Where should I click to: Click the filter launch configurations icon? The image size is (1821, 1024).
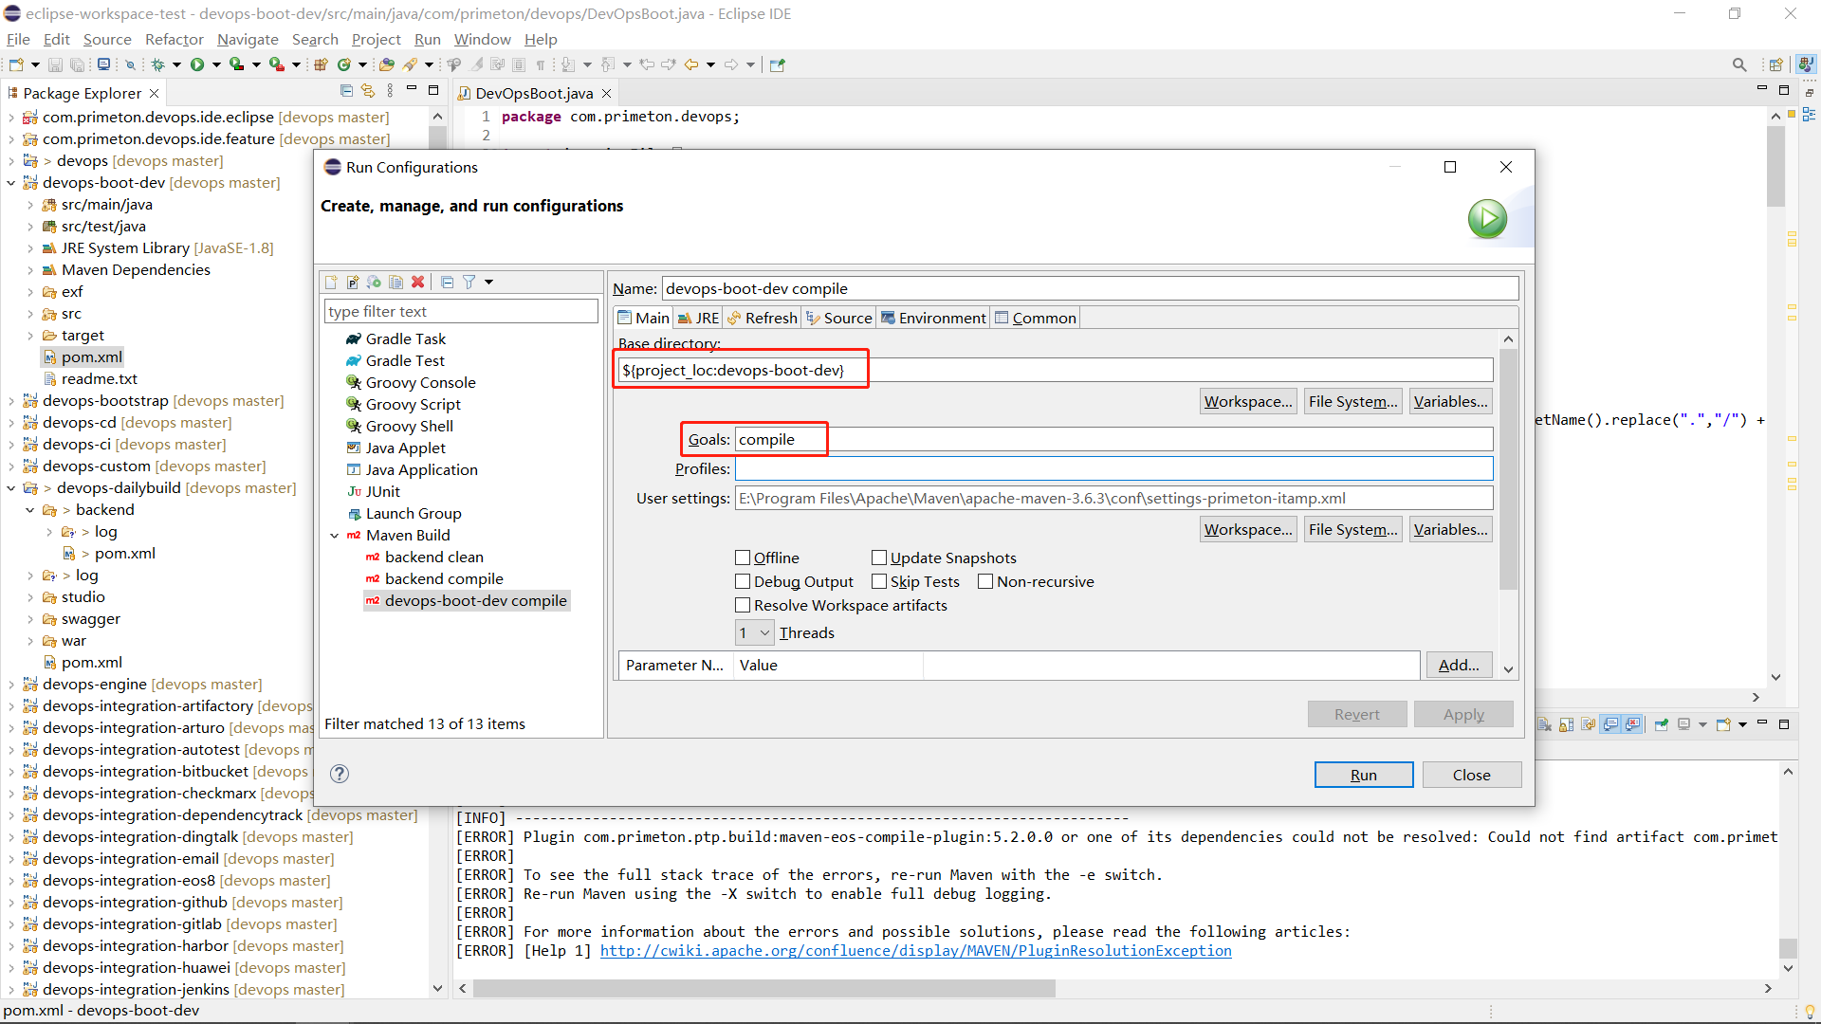[469, 282]
